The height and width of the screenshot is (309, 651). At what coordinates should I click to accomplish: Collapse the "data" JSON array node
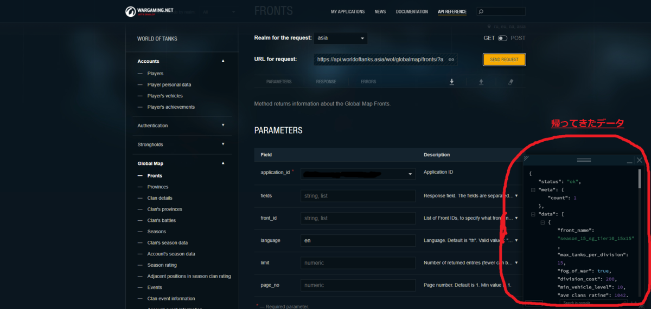click(533, 214)
